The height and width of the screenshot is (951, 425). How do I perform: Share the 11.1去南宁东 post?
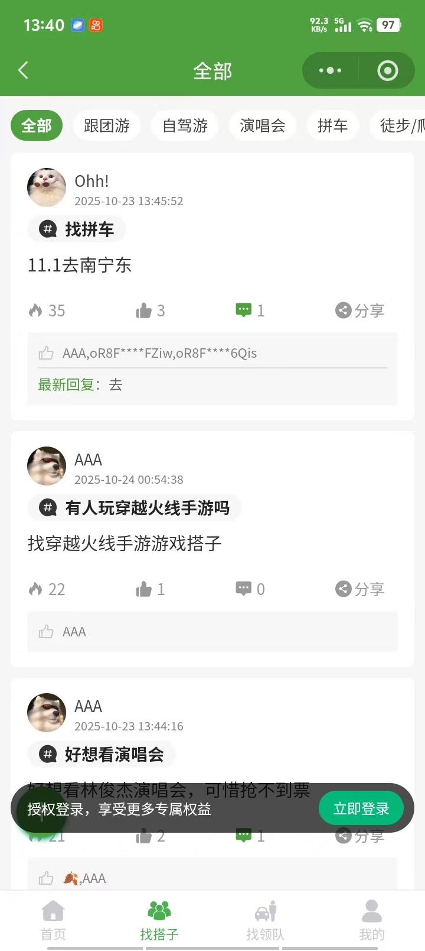(359, 310)
